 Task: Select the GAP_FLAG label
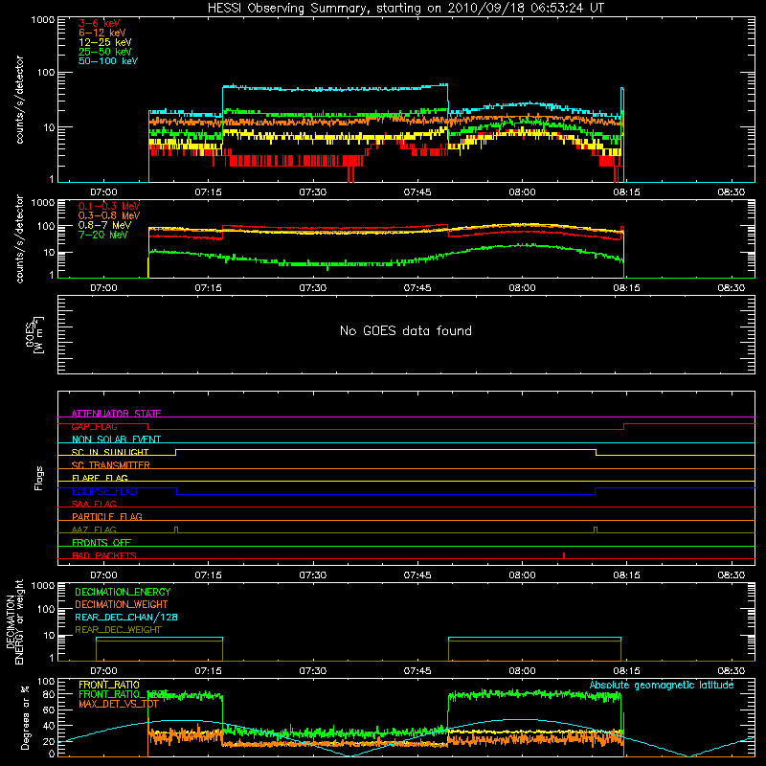tap(94, 426)
